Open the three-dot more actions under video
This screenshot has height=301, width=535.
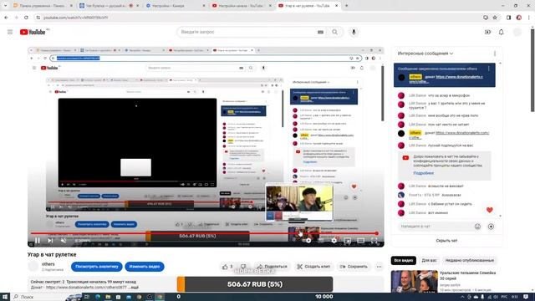coord(379,267)
